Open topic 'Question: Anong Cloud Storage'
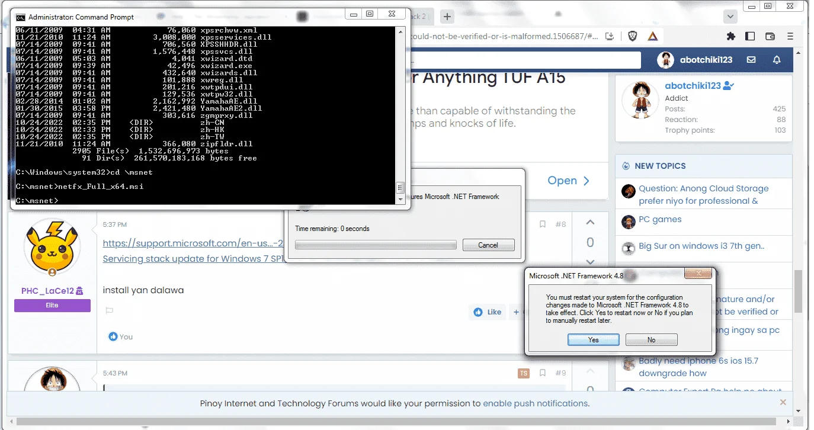This screenshot has height=430, width=814. click(703, 194)
